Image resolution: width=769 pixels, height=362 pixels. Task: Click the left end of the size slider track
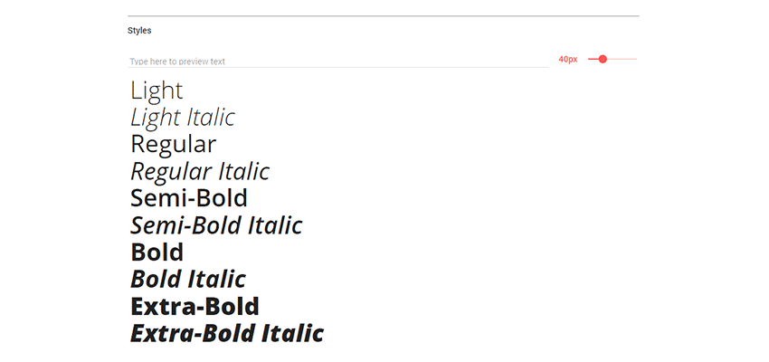pyautogui.click(x=590, y=59)
